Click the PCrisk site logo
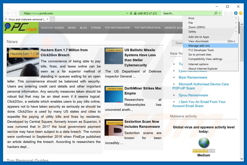 click(21, 28)
